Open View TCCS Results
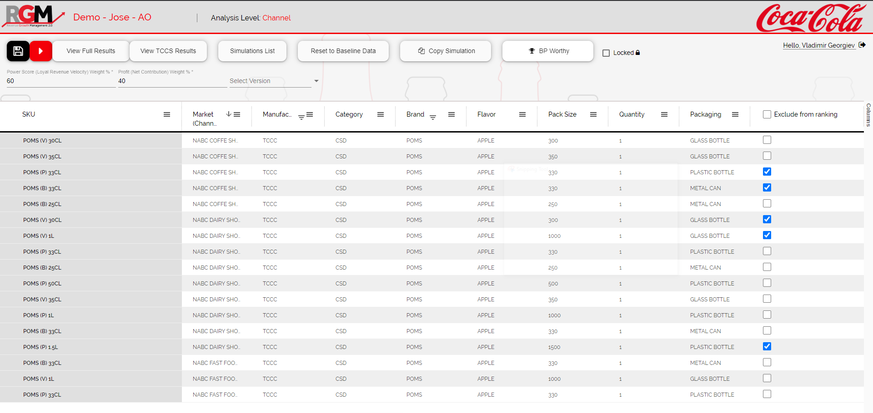873x413 pixels. click(168, 51)
